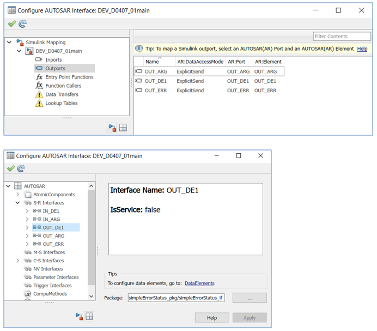Click the AUTOSAR tree vertical scrollbar thumb

[x=91, y=238]
